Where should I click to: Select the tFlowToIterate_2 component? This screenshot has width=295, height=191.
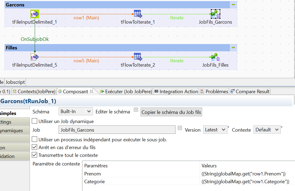click(x=138, y=57)
